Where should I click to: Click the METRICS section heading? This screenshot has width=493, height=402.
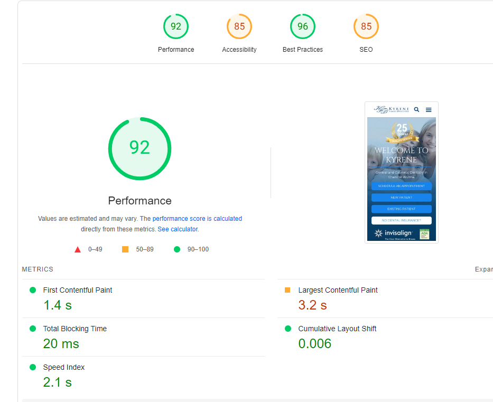pyautogui.click(x=38, y=269)
